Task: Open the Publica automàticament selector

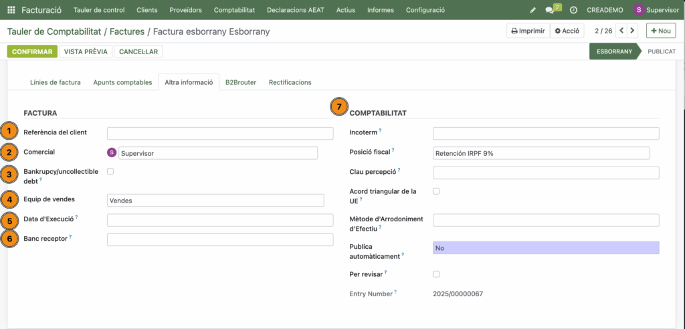Action: point(545,248)
